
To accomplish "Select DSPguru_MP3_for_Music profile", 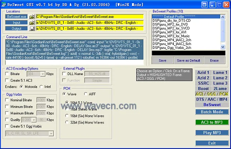I will coord(186,36).
